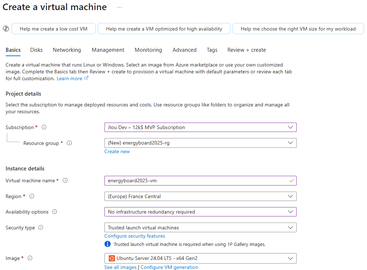The image size is (367, 270).
Task: Click the info icon beside Resource group
Action: [69, 143]
